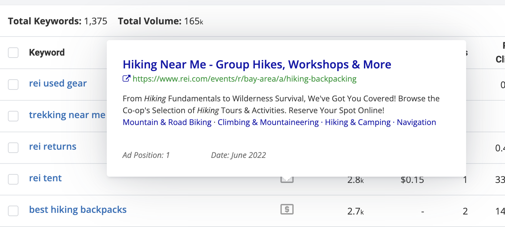Check the box for rei used gear

[x=13, y=85]
